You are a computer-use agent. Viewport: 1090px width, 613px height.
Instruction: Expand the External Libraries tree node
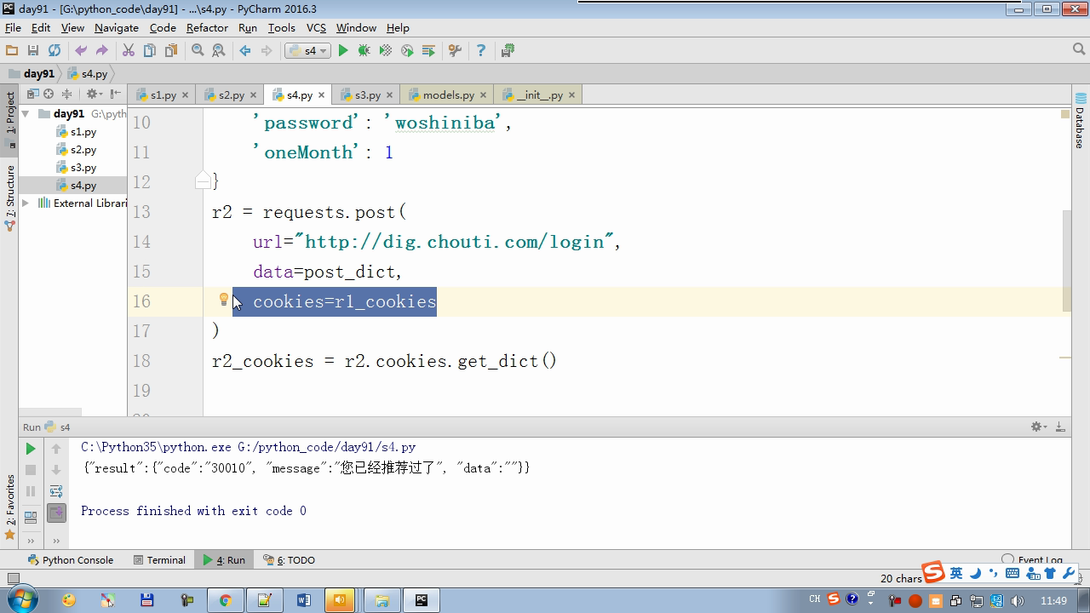(26, 203)
